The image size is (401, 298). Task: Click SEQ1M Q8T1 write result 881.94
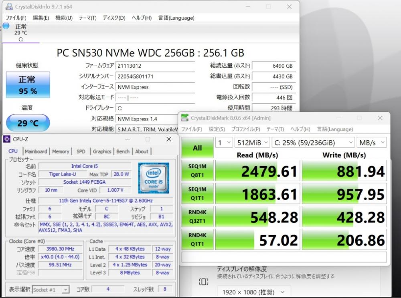point(344,171)
